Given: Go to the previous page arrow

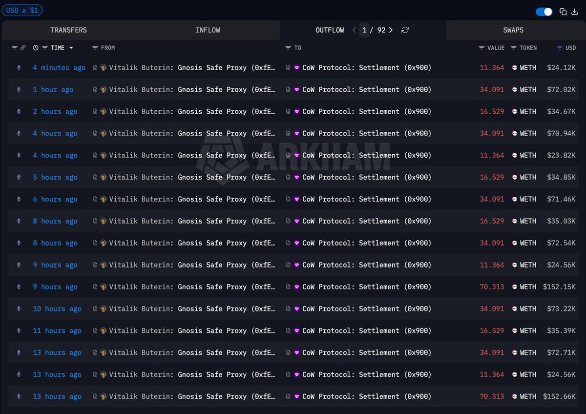Looking at the screenshot, I should coord(354,30).
